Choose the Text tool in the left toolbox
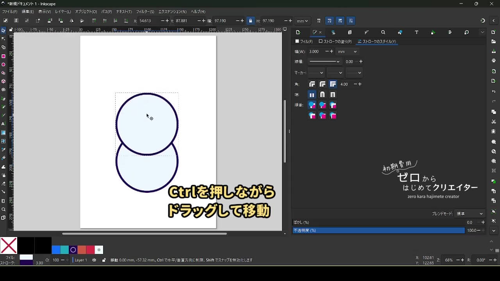The width and height of the screenshot is (500, 281). coord(4,124)
